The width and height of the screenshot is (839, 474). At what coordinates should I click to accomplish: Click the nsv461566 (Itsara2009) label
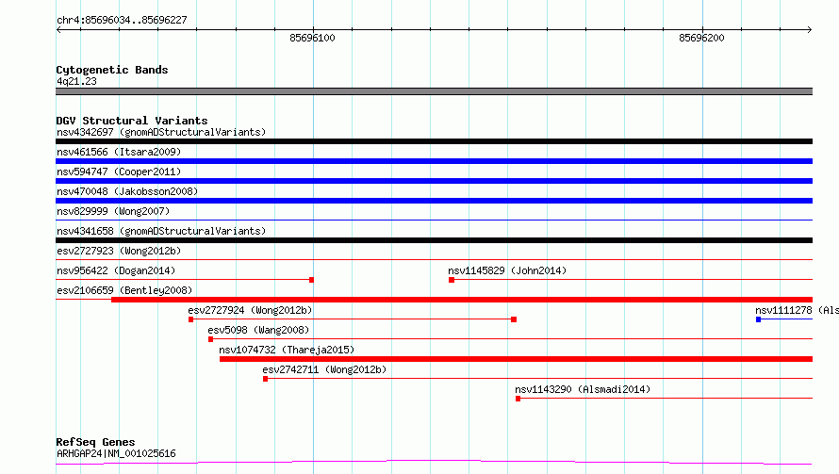tap(119, 152)
